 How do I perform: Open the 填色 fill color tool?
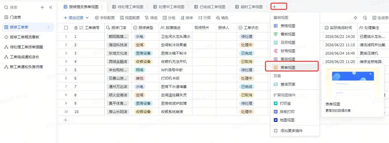tap(222, 18)
